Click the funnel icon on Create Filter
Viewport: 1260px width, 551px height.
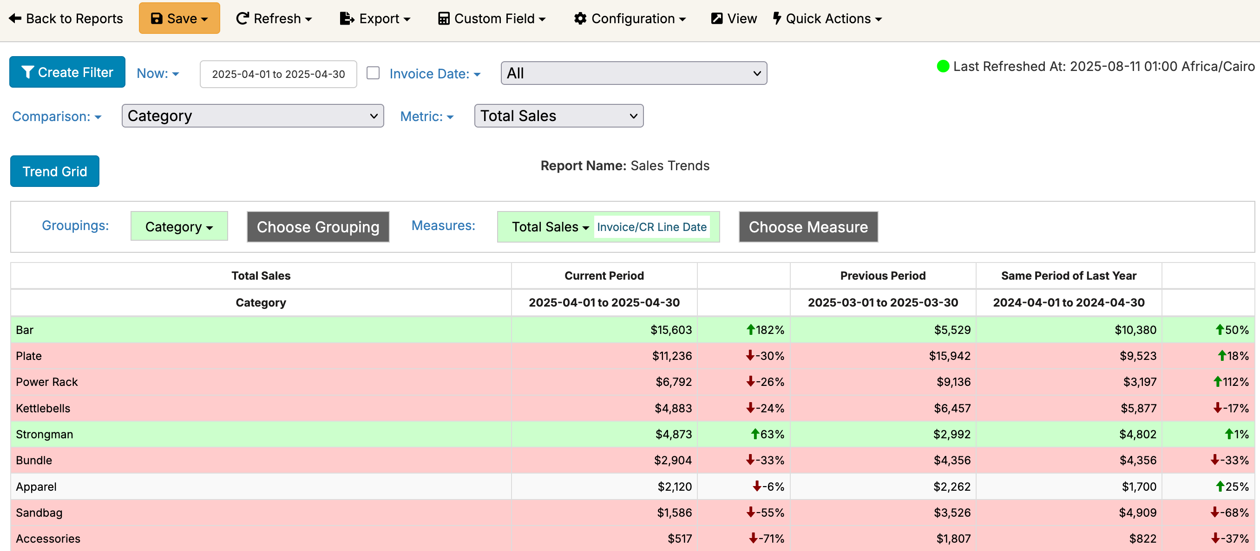[27, 72]
